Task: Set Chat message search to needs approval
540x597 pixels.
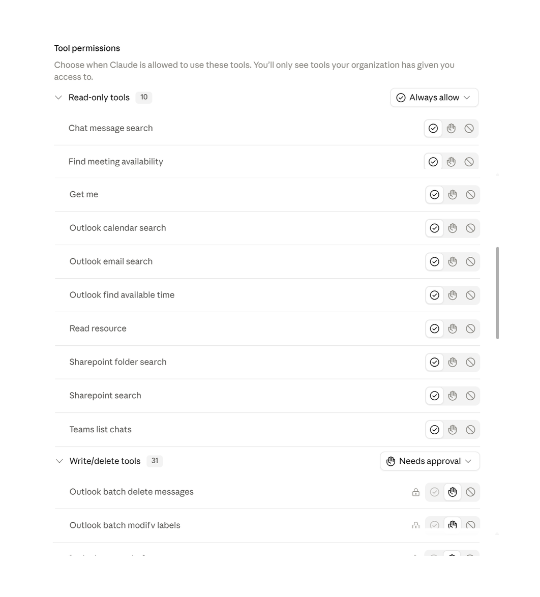Action: pos(451,128)
